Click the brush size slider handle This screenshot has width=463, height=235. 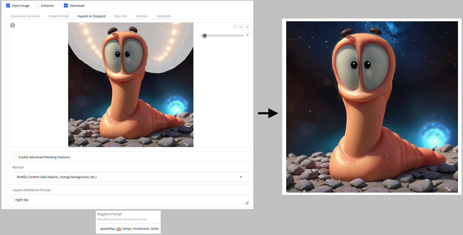pos(205,36)
